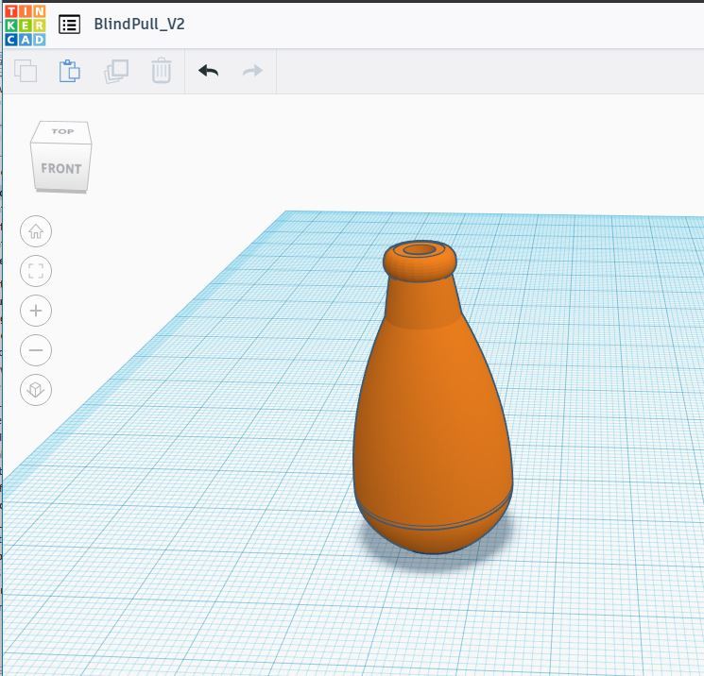
Task: Click the Tinkercad logo
Action: click(x=26, y=25)
